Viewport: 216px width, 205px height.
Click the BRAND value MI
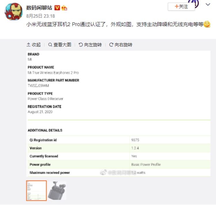click(30, 60)
